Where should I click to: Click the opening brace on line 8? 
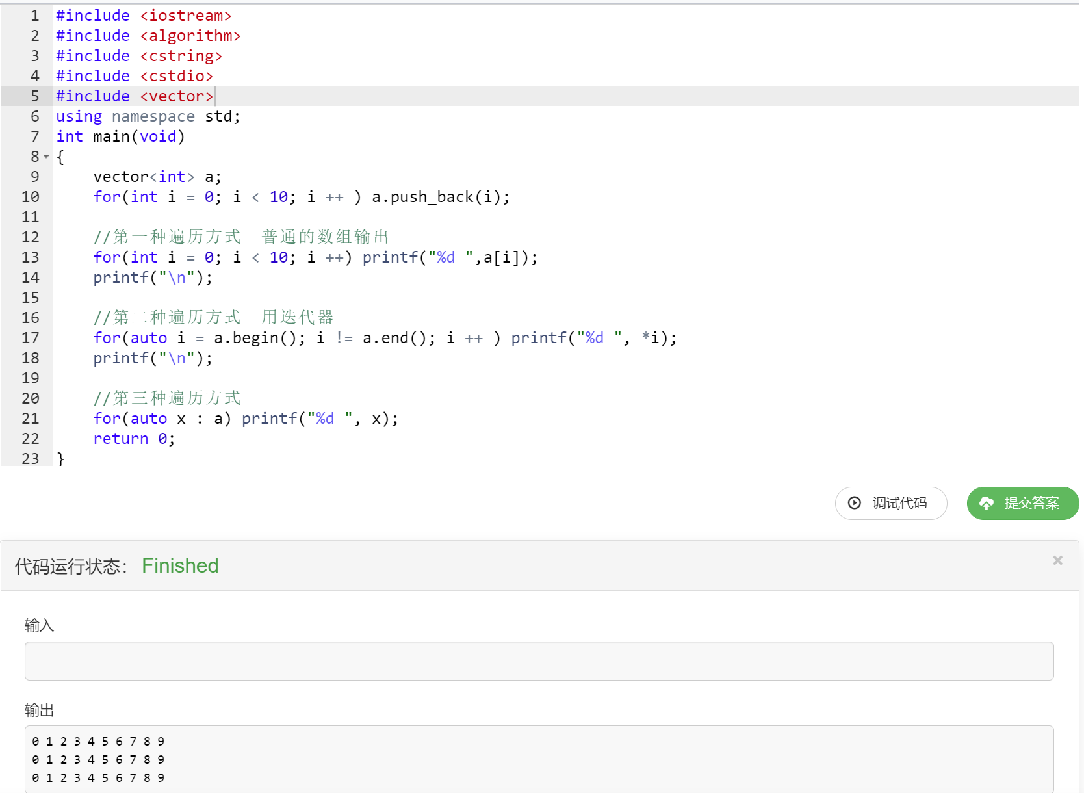tap(60, 157)
